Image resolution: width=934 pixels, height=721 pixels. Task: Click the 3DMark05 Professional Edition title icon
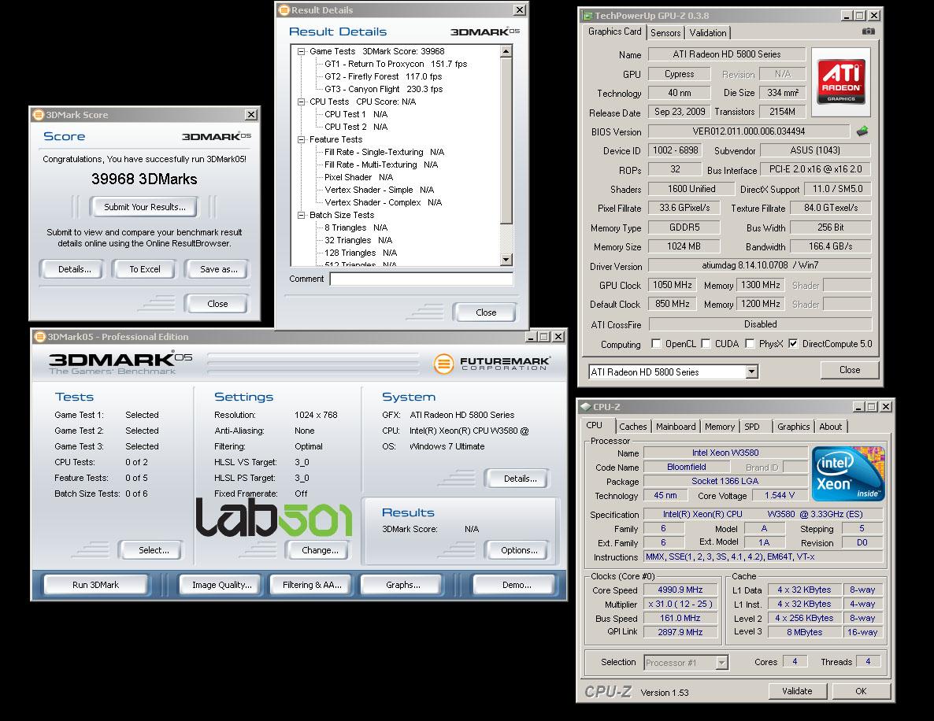[x=40, y=337]
